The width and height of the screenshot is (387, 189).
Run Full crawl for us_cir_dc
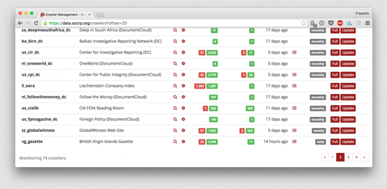335,53
